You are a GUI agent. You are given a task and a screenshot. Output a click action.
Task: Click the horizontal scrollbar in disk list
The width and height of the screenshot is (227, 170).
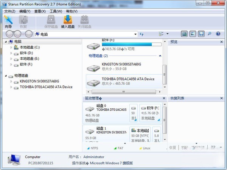(x=122, y=92)
